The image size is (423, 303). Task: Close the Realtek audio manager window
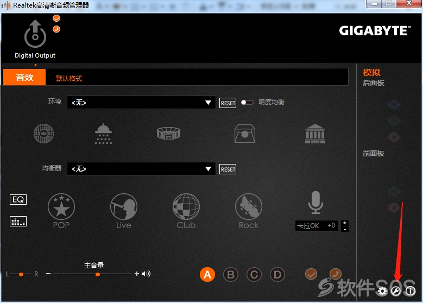(x=409, y=3)
